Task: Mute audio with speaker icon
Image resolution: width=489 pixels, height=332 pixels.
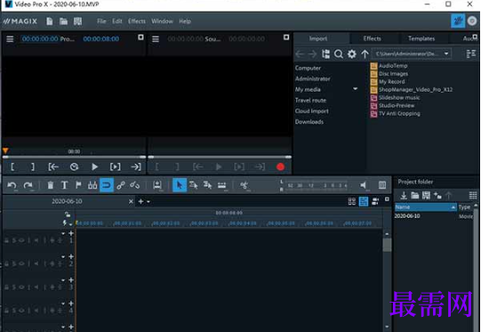Action: pyautogui.click(x=363, y=185)
